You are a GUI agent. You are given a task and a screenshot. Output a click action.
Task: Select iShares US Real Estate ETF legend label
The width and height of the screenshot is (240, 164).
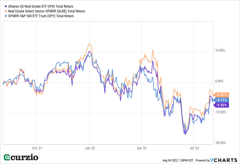(x=41, y=6)
